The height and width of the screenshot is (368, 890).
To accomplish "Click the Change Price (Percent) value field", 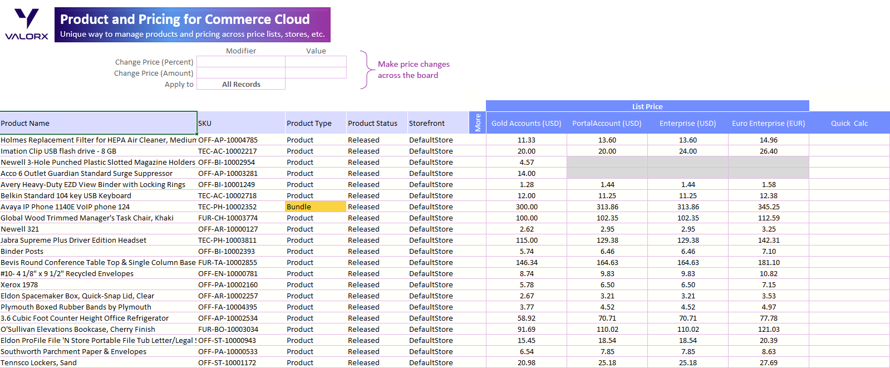I will 316,62.
